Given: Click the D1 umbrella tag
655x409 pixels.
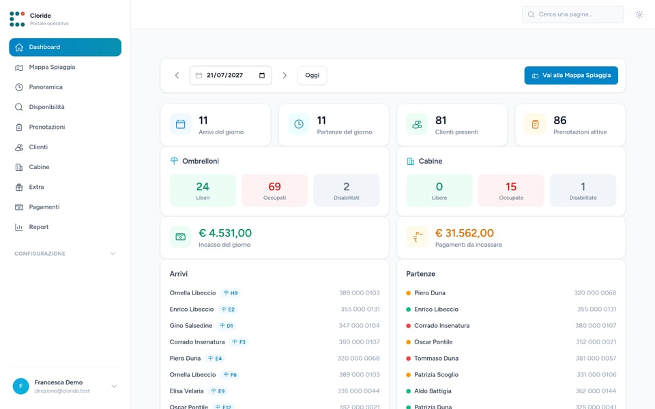Looking at the screenshot, I should [x=227, y=326].
